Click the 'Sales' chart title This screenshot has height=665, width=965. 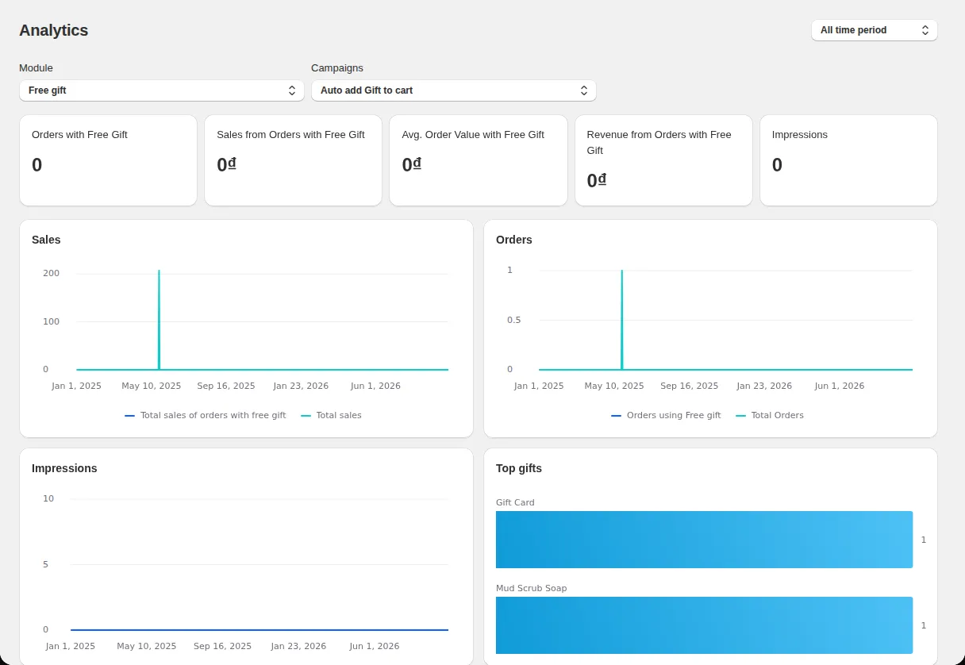tap(46, 240)
